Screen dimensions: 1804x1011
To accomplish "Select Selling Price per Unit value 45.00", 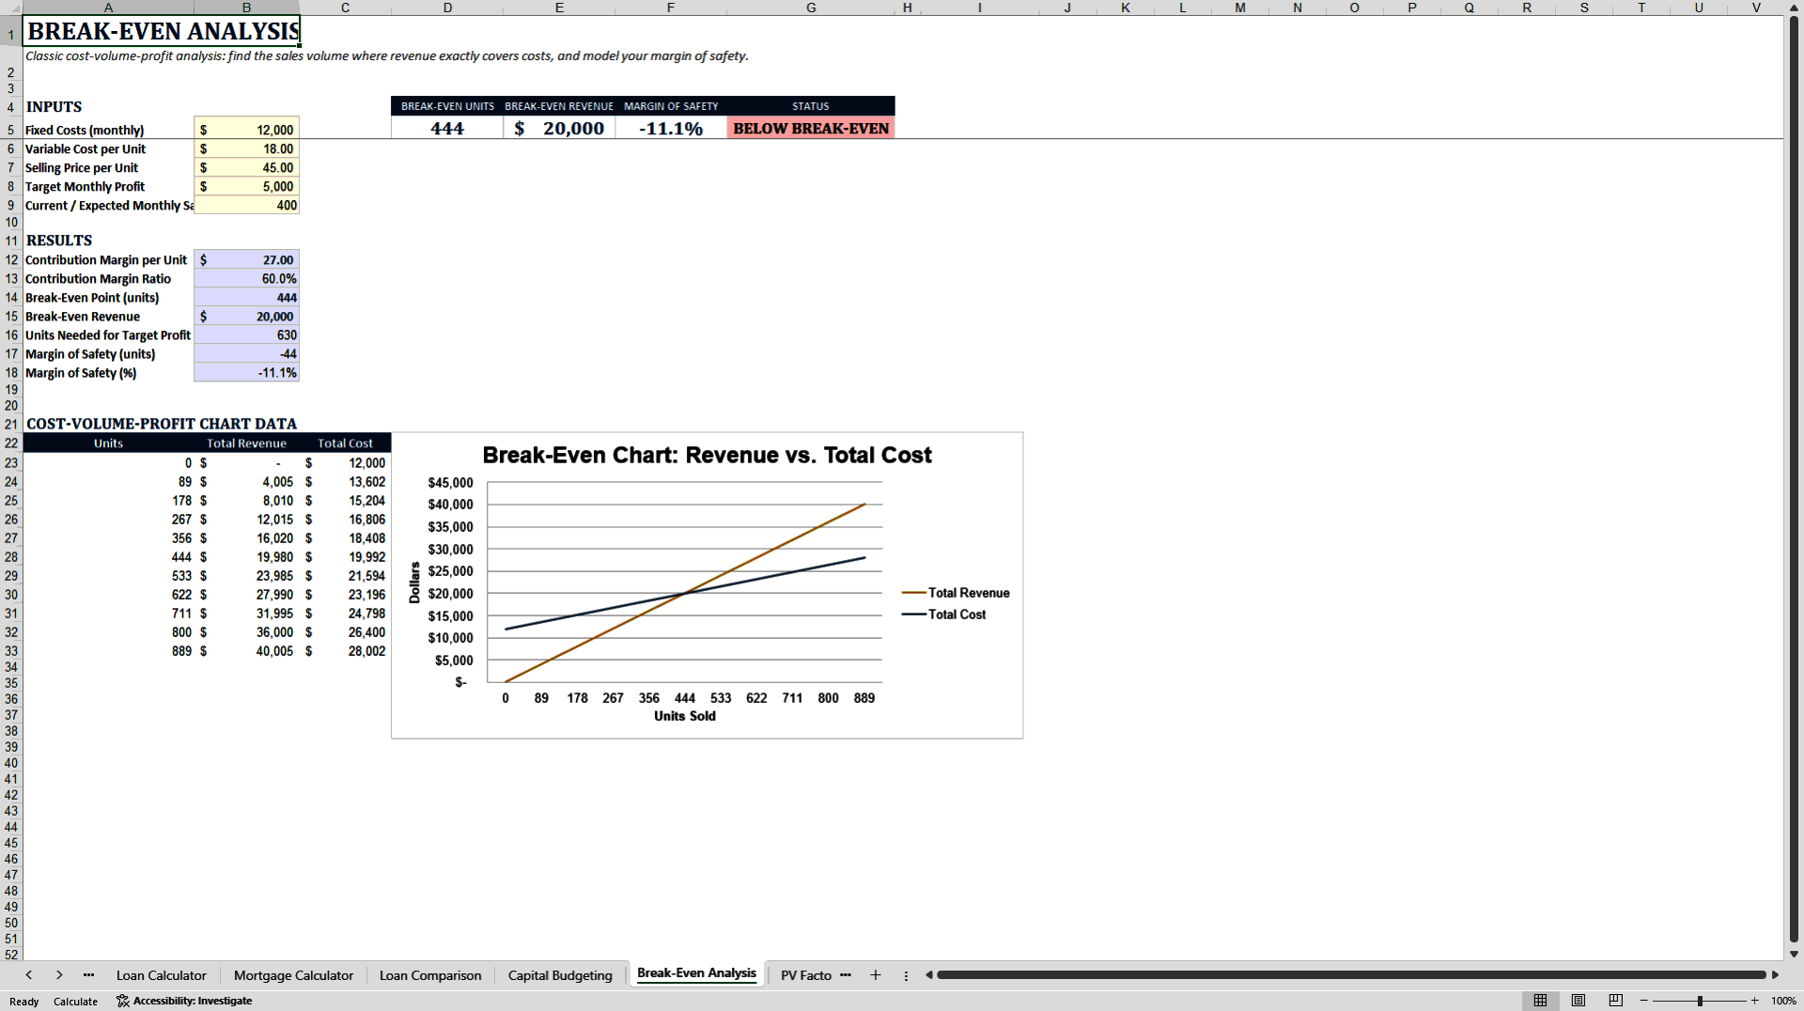I will pos(246,167).
